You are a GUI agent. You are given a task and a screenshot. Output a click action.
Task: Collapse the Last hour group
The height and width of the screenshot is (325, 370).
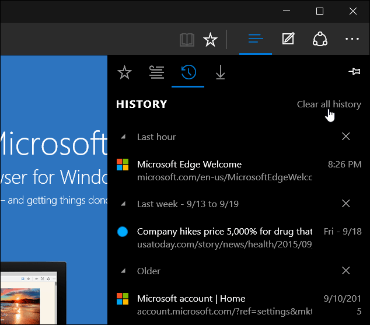(x=123, y=137)
